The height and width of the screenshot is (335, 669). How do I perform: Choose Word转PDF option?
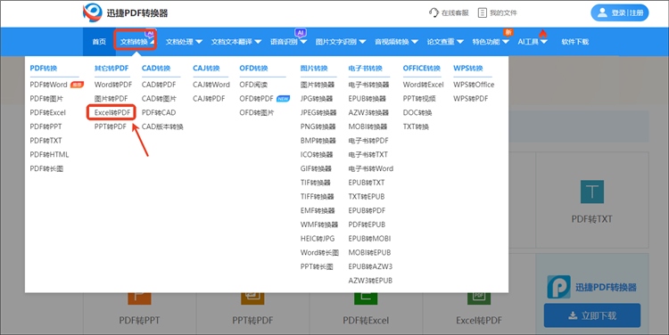coord(113,85)
